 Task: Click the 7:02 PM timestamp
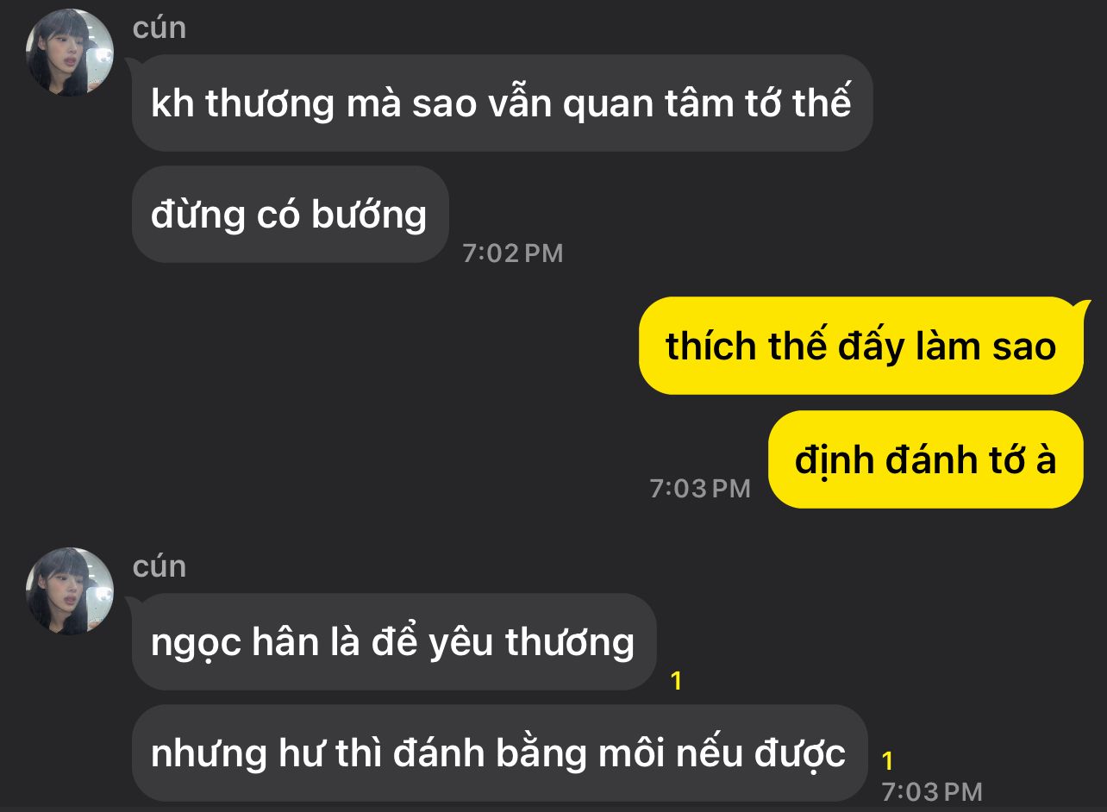[513, 253]
